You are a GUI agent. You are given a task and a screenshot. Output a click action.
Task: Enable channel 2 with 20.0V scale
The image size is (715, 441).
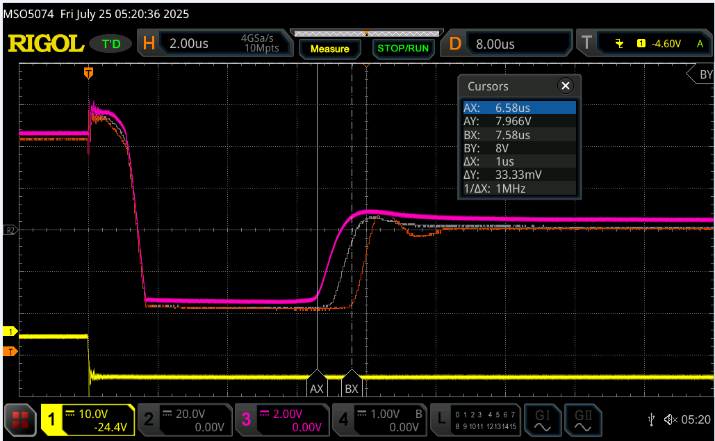tap(184, 419)
